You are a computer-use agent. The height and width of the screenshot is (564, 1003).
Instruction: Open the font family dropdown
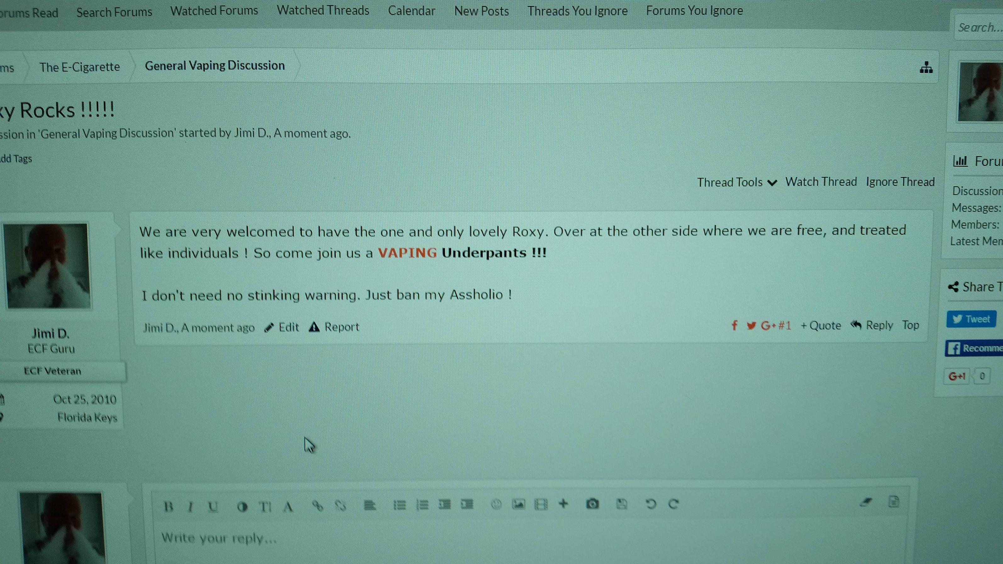(x=288, y=507)
